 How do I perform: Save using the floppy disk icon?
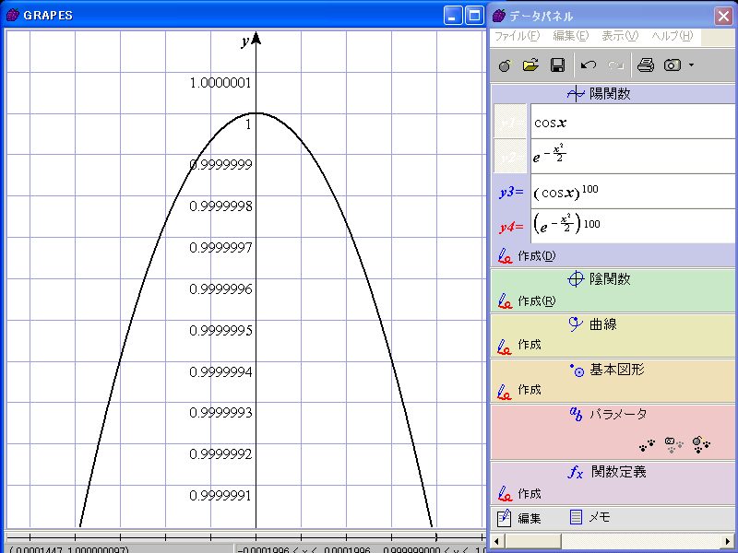[x=557, y=65]
